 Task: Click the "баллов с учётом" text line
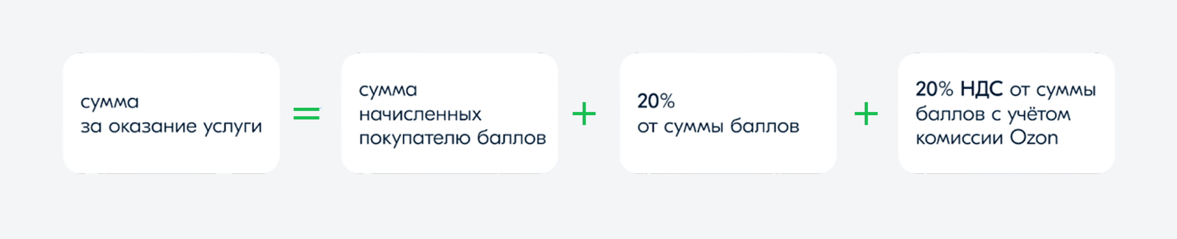click(x=993, y=114)
